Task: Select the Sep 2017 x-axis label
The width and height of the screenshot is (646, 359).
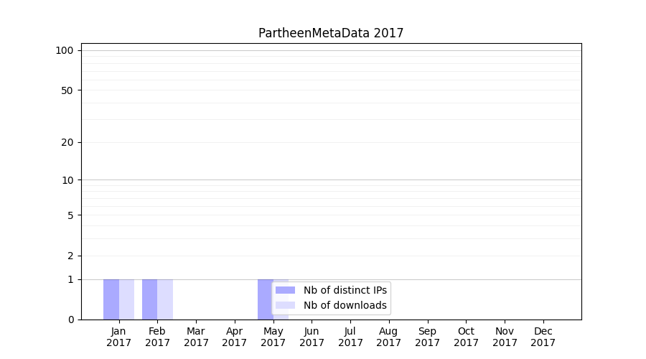Action: (x=427, y=337)
